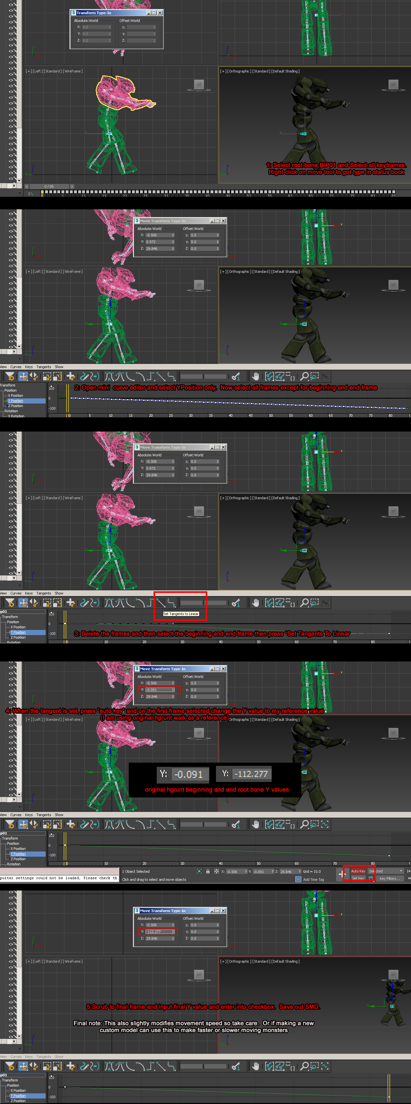Select the Slide Keys tool in step 3 toolbar

tap(33, 603)
